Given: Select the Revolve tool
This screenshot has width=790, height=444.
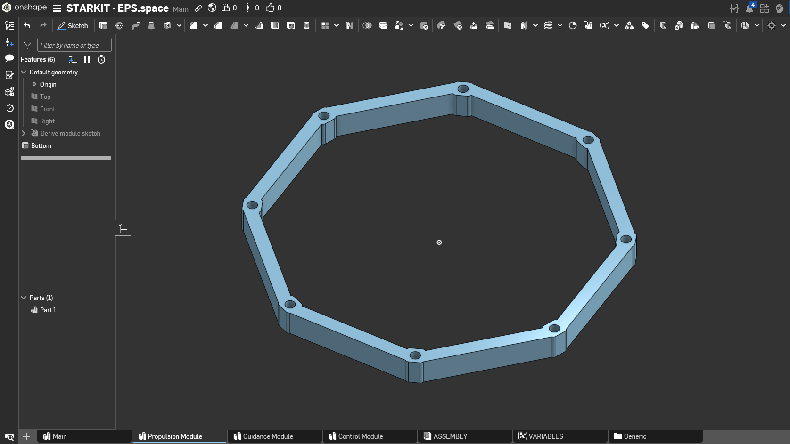Looking at the screenshot, I should pos(119,26).
